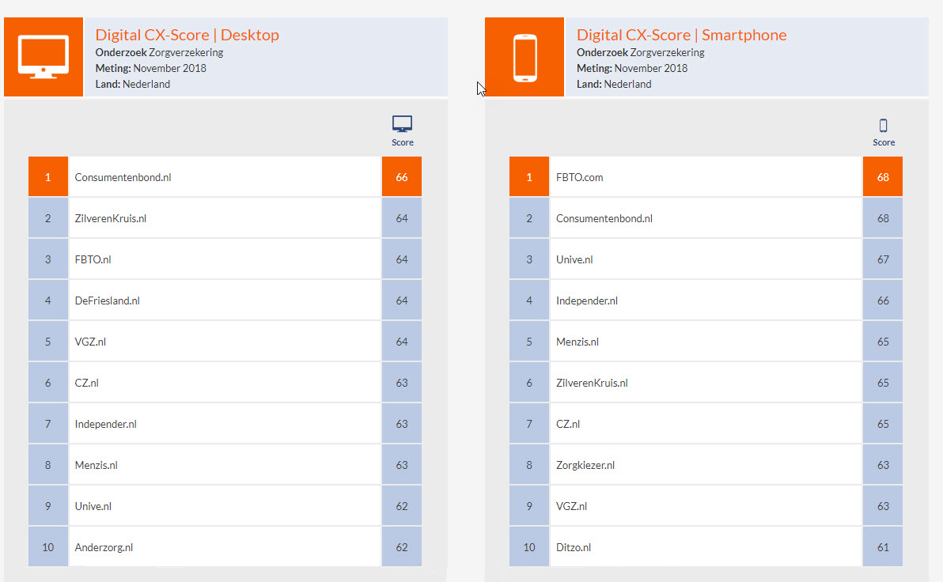This screenshot has height=582, width=943.
Task: Click the orange rank 1 cell beside Consumentenbond.nl on Desktop
Action: (x=48, y=177)
